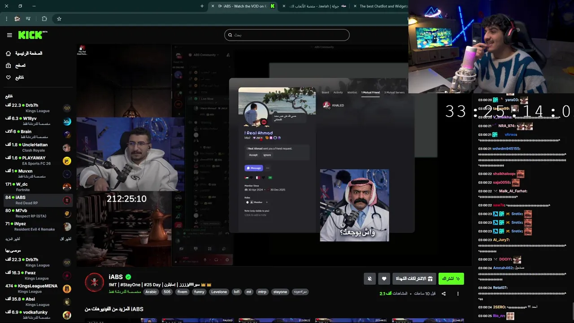Close the Jawlah browser tab
This screenshot has height=323, width=574.
[284, 6]
